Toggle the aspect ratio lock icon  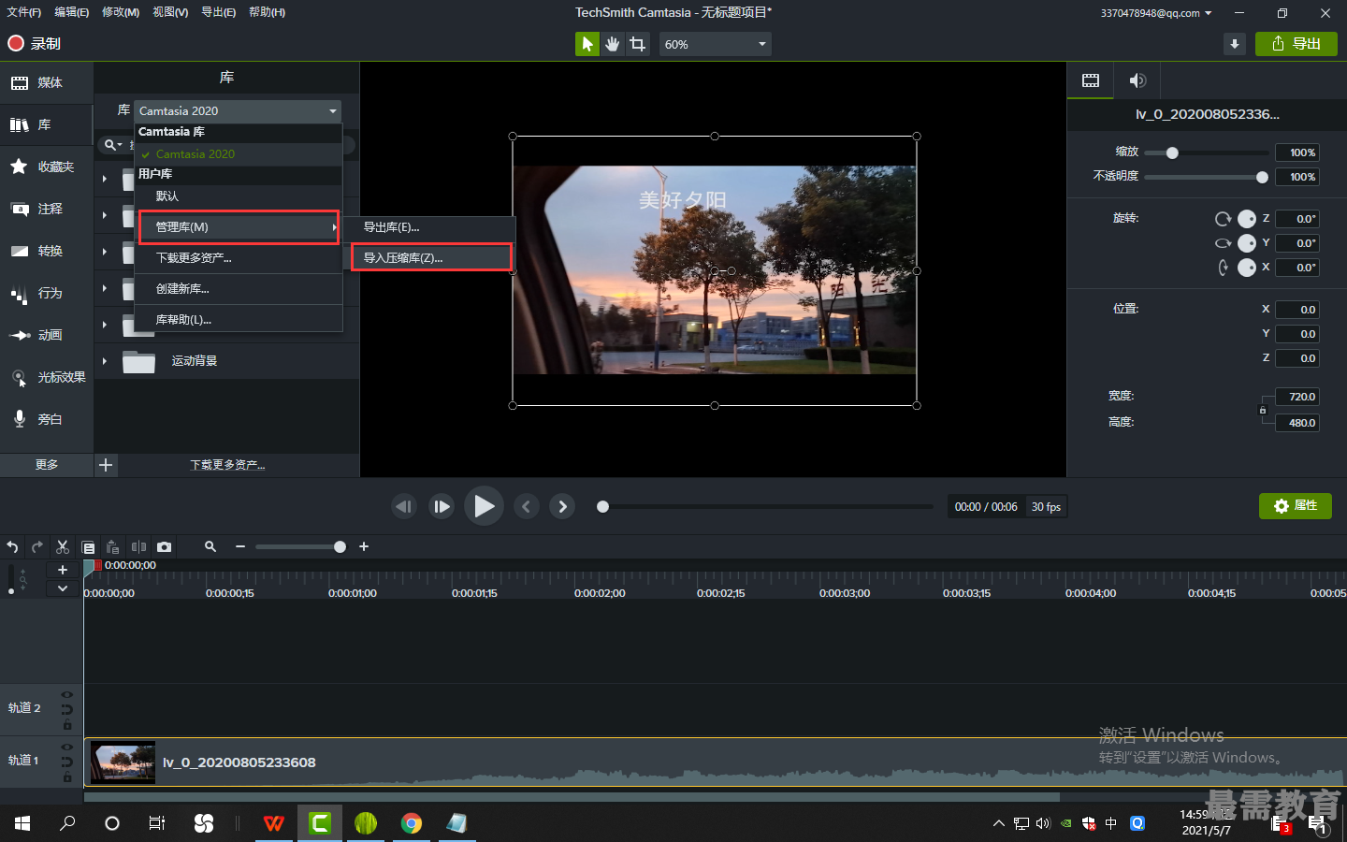tap(1262, 411)
